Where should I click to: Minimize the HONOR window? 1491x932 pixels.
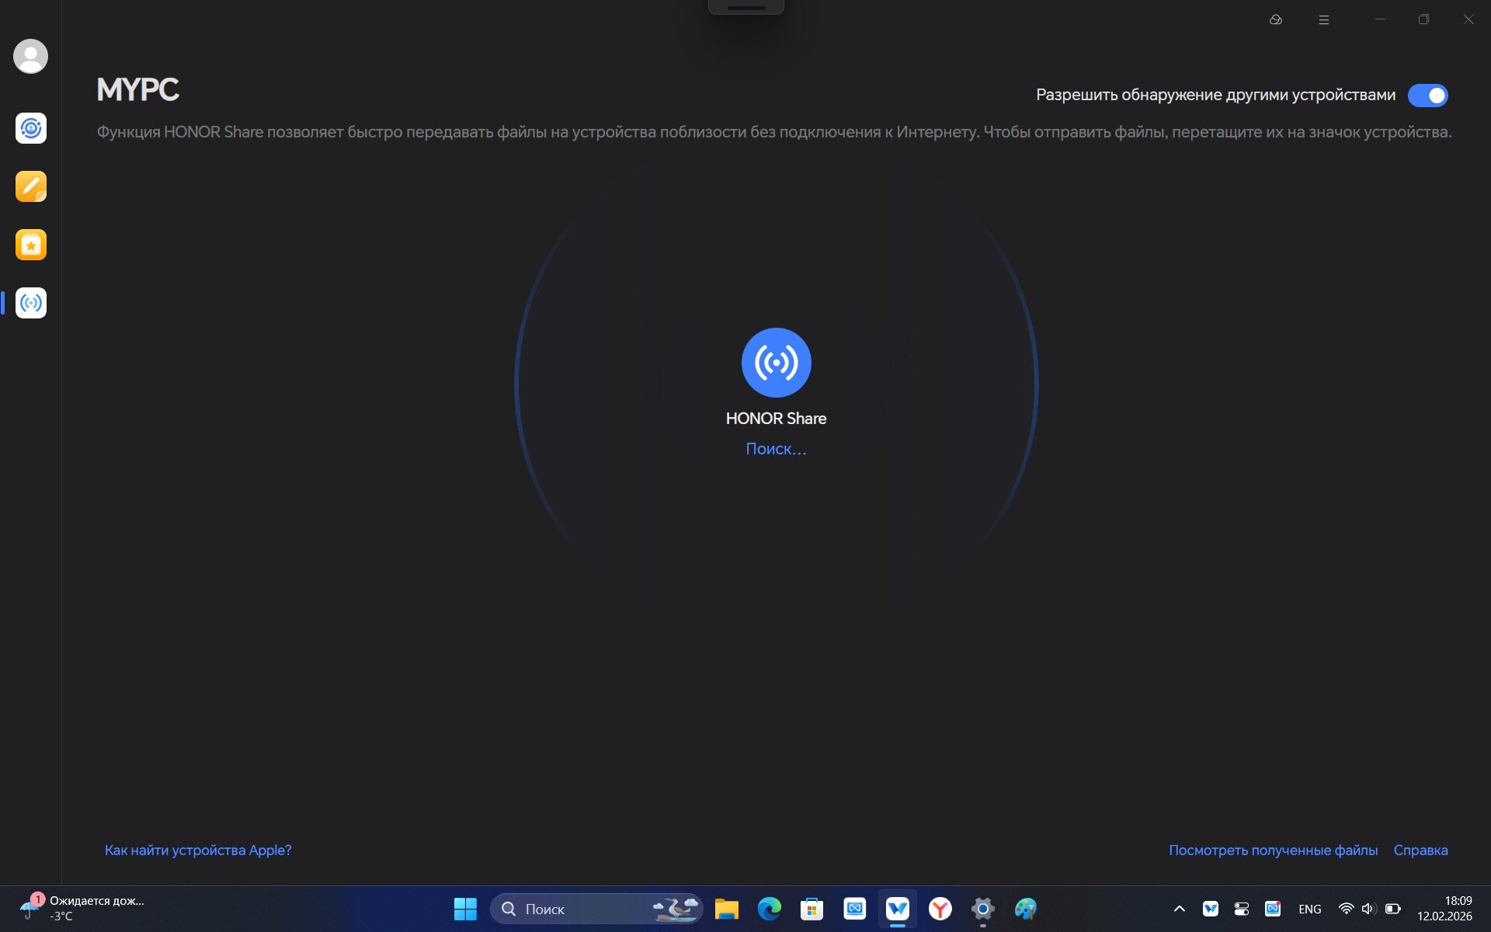tap(1380, 19)
